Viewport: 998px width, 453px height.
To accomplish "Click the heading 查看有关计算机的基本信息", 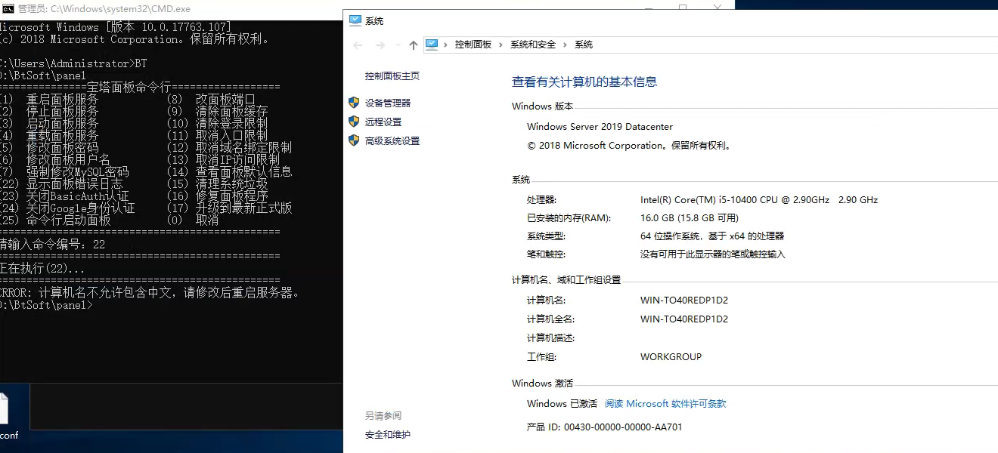I will click(584, 82).
